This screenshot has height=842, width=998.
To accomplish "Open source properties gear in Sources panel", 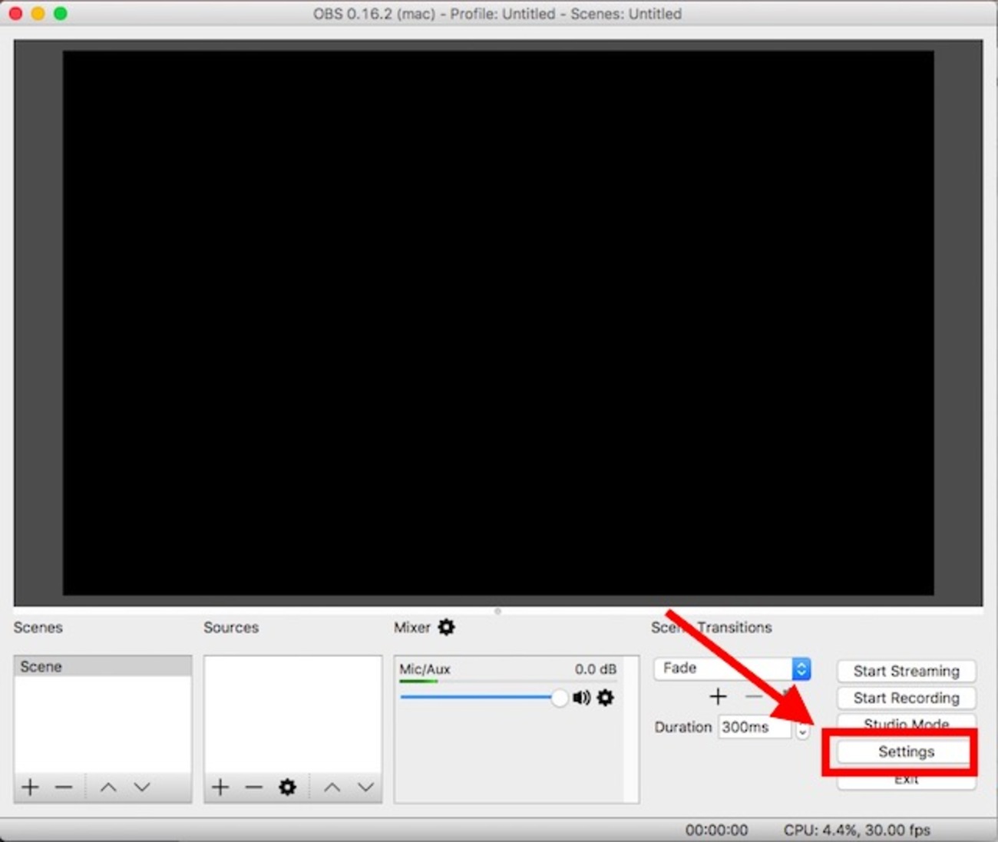I will pyautogui.click(x=287, y=787).
